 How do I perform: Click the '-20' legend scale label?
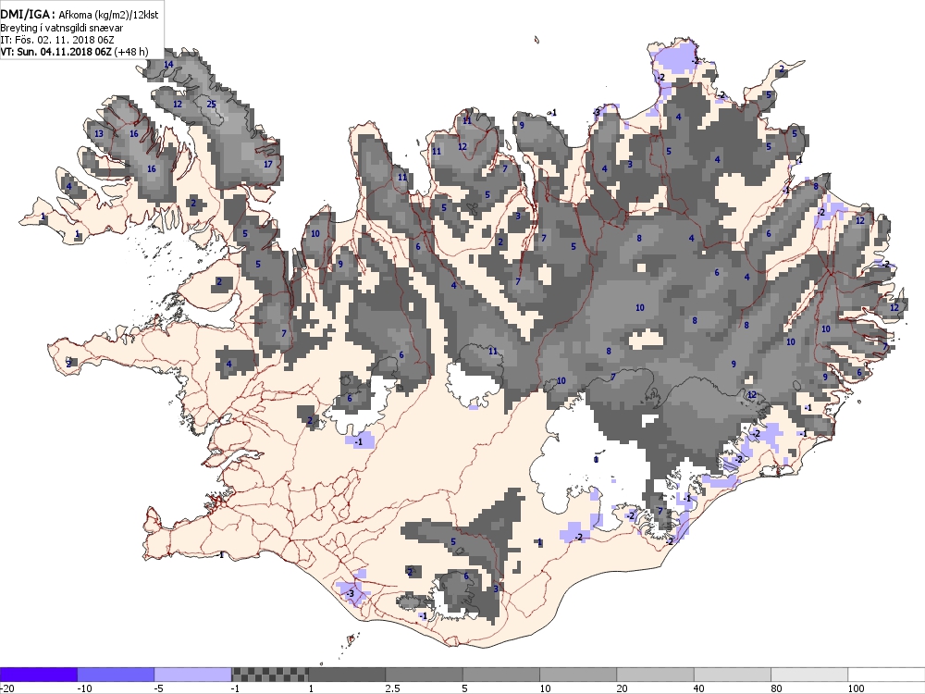click(7, 688)
